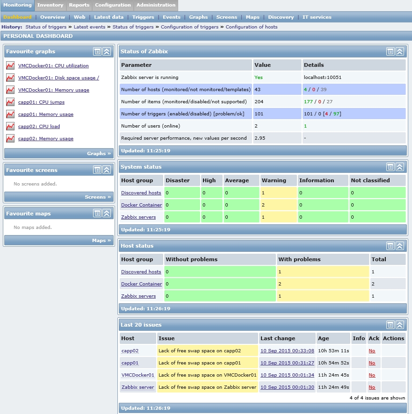
Task: Click graph icon beside capp02: CPU load
Action: point(10,126)
